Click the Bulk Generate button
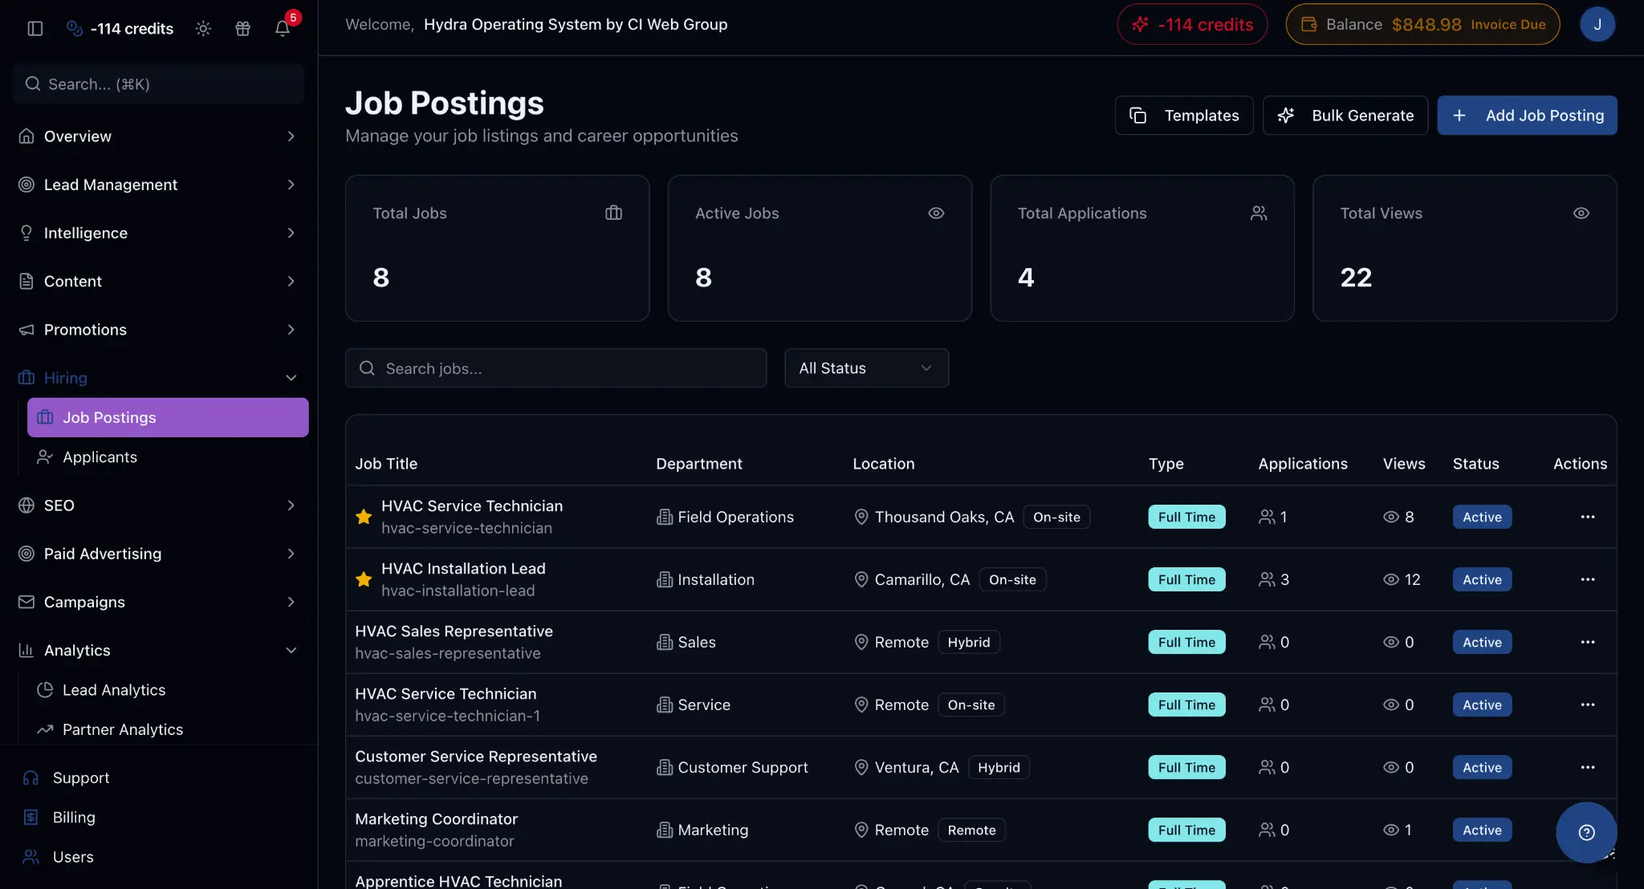 (x=1345, y=116)
